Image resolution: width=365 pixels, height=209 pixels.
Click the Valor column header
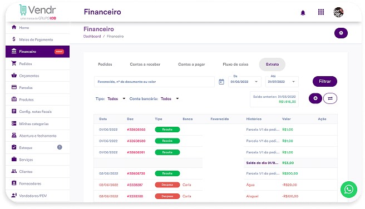pos(287,119)
